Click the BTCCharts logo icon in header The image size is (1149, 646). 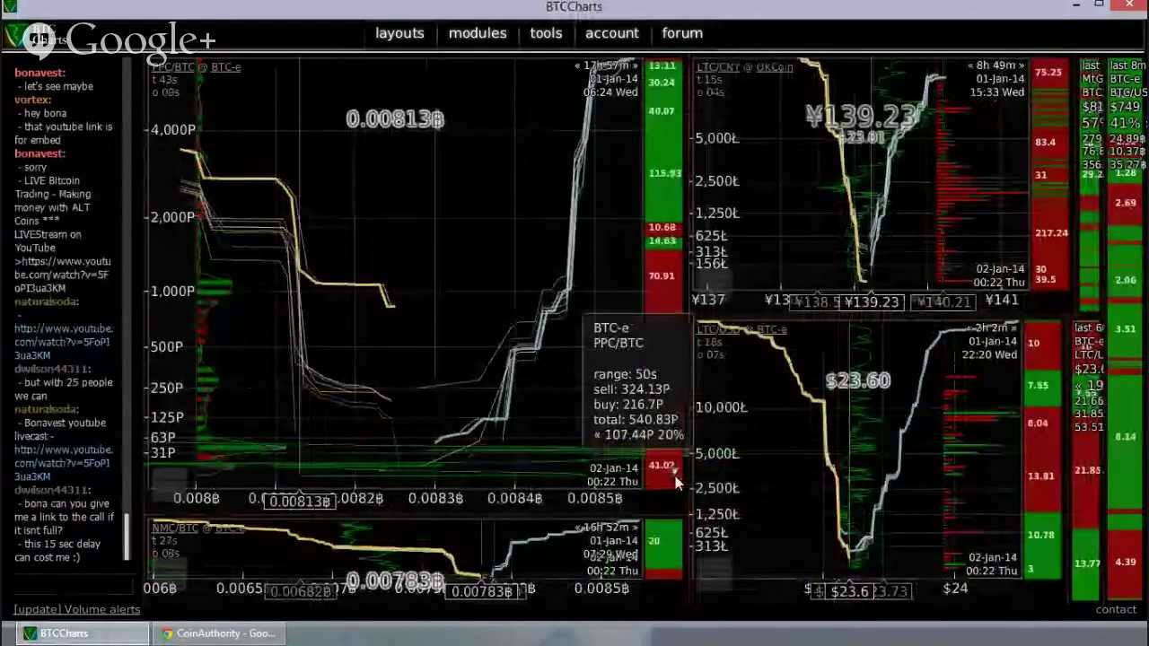15,38
